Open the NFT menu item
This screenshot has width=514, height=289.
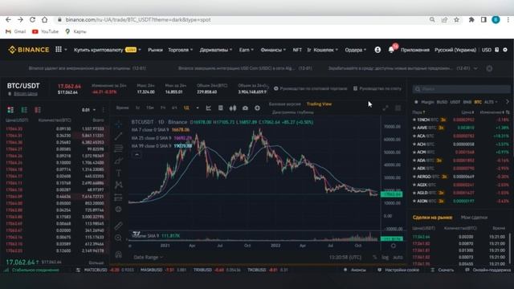(x=297, y=50)
